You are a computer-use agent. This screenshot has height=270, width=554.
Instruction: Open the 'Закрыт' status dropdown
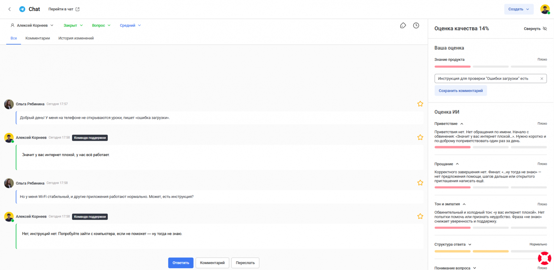point(73,26)
